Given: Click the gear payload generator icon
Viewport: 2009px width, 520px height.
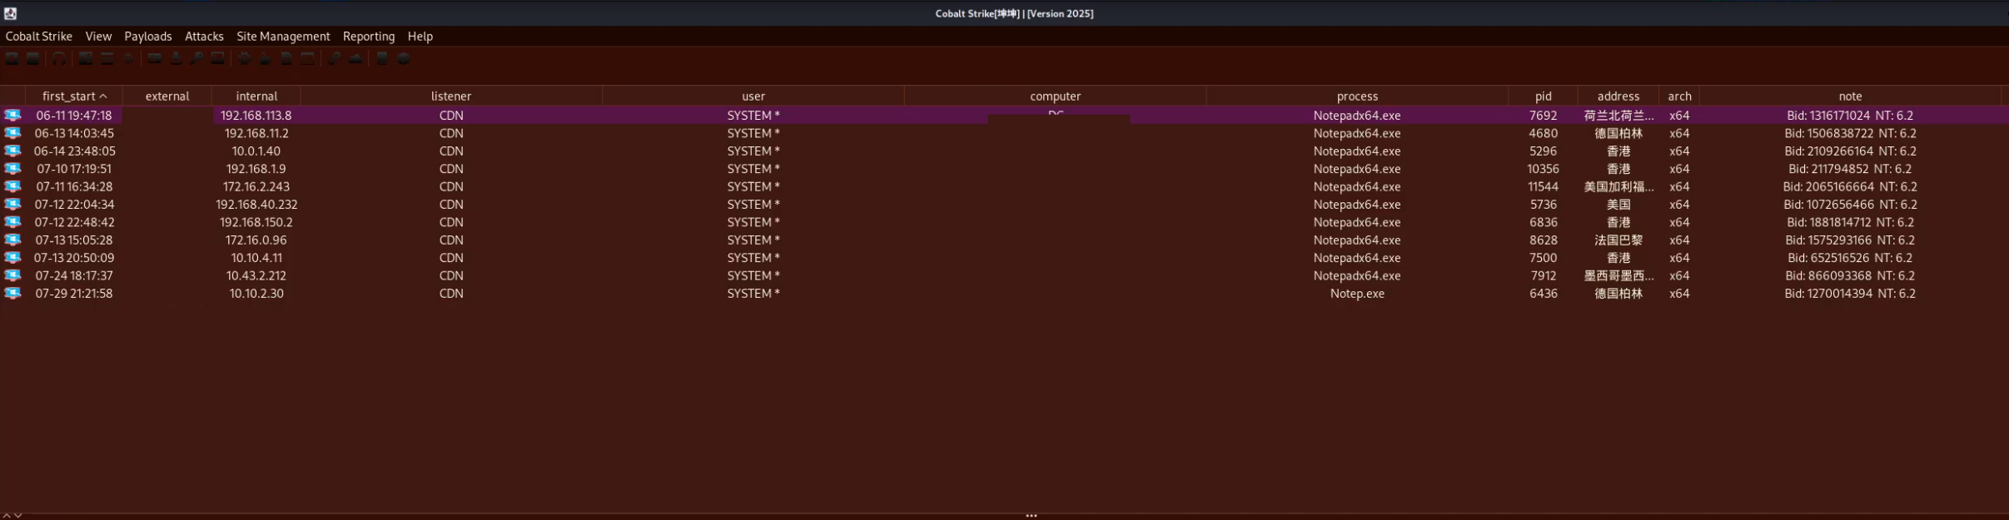Looking at the screenshot, I should pos(245,58).
